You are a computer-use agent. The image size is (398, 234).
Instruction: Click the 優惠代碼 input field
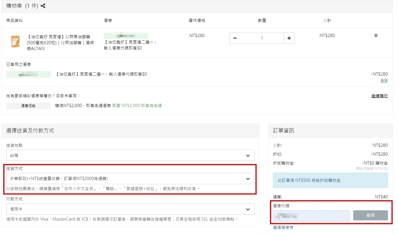(x=311, y=216)
